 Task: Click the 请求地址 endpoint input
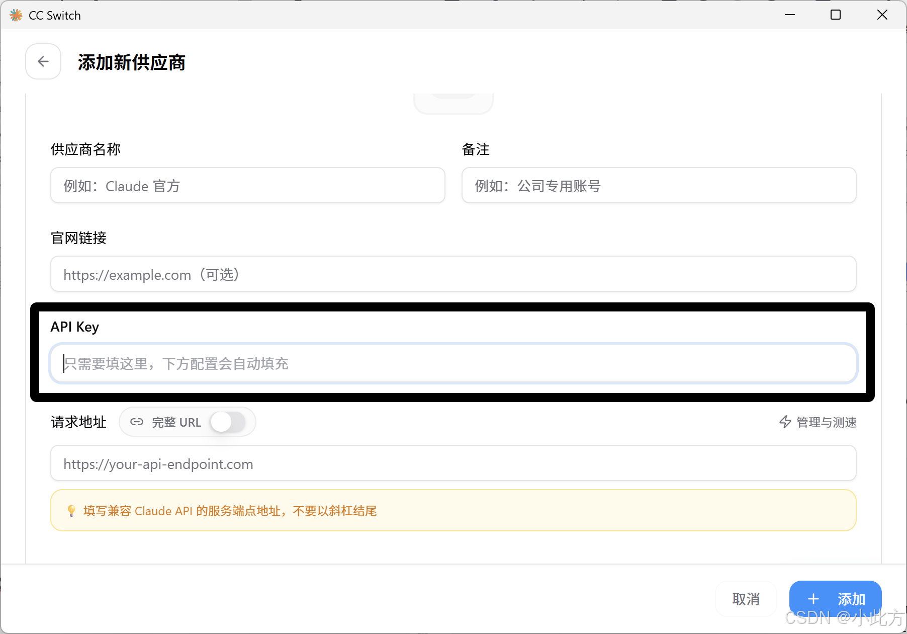coord(454,463)
